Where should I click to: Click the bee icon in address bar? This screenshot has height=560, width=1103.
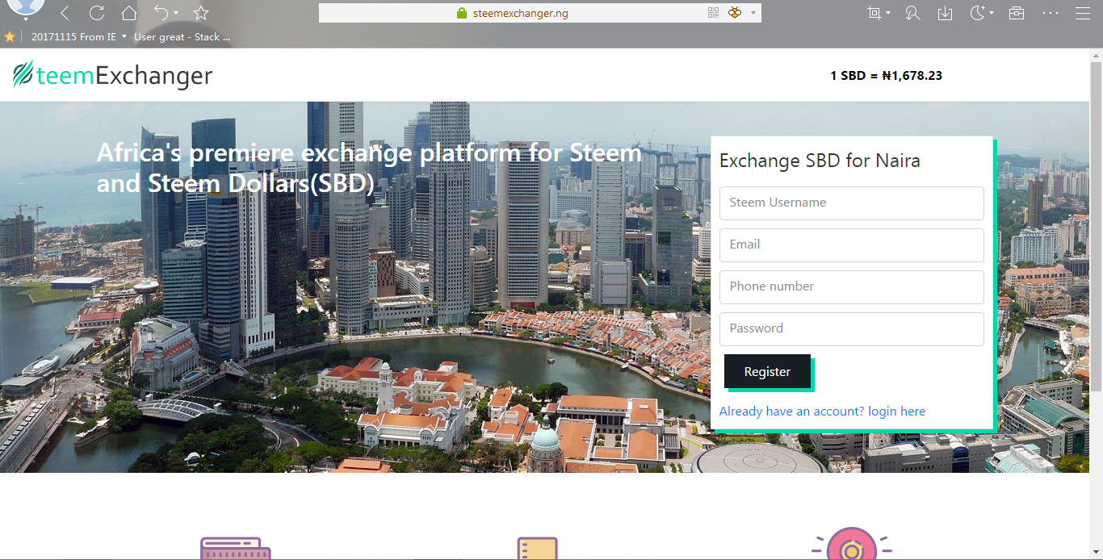tap(735, 13)
